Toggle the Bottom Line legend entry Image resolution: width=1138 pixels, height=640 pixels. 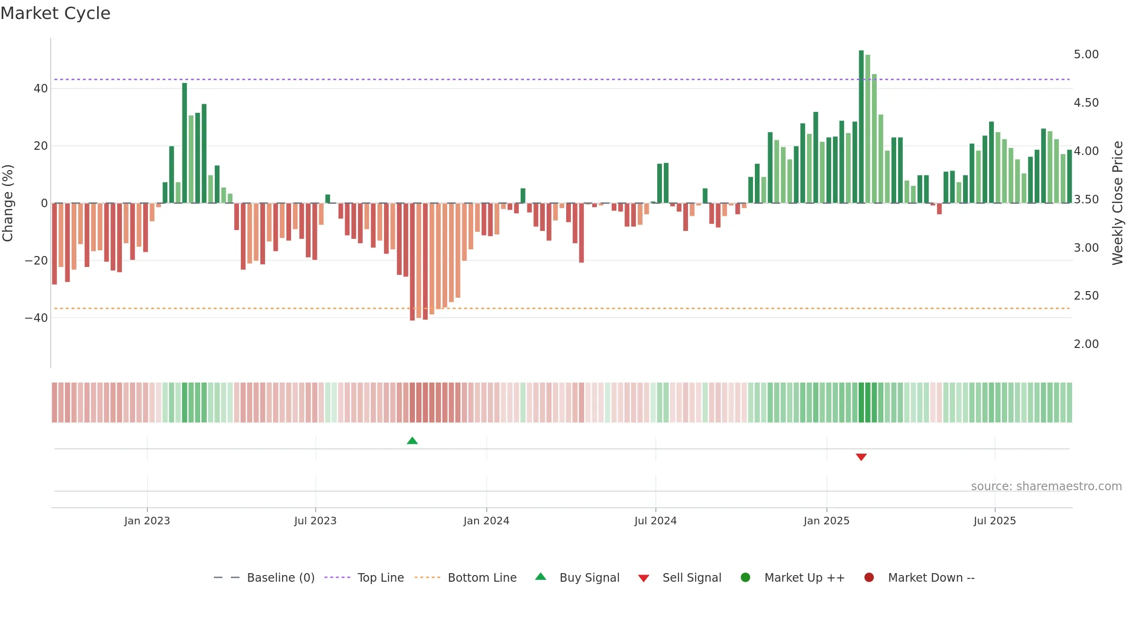coord(466,578)
